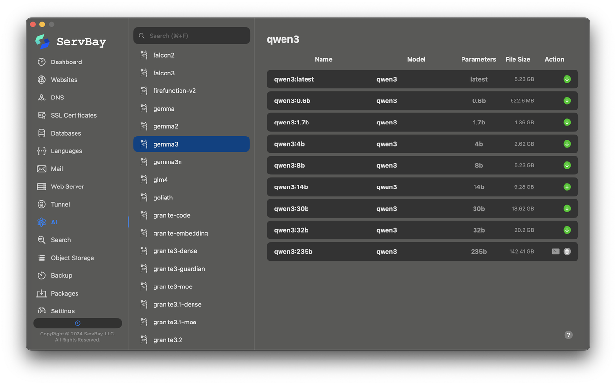Viewport: 616px width, 385px height.
Task: Click the model search field
Action: click(192, 36)
